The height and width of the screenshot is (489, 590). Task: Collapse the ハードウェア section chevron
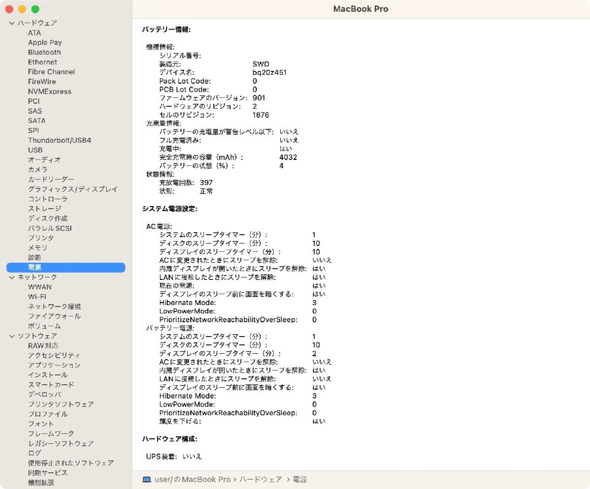(12, 23)
